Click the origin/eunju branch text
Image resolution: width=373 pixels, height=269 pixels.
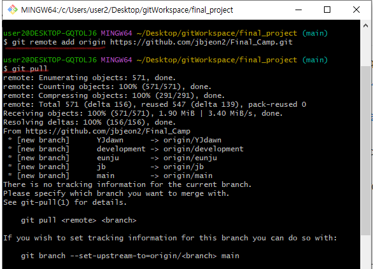(x=190, y=158)
